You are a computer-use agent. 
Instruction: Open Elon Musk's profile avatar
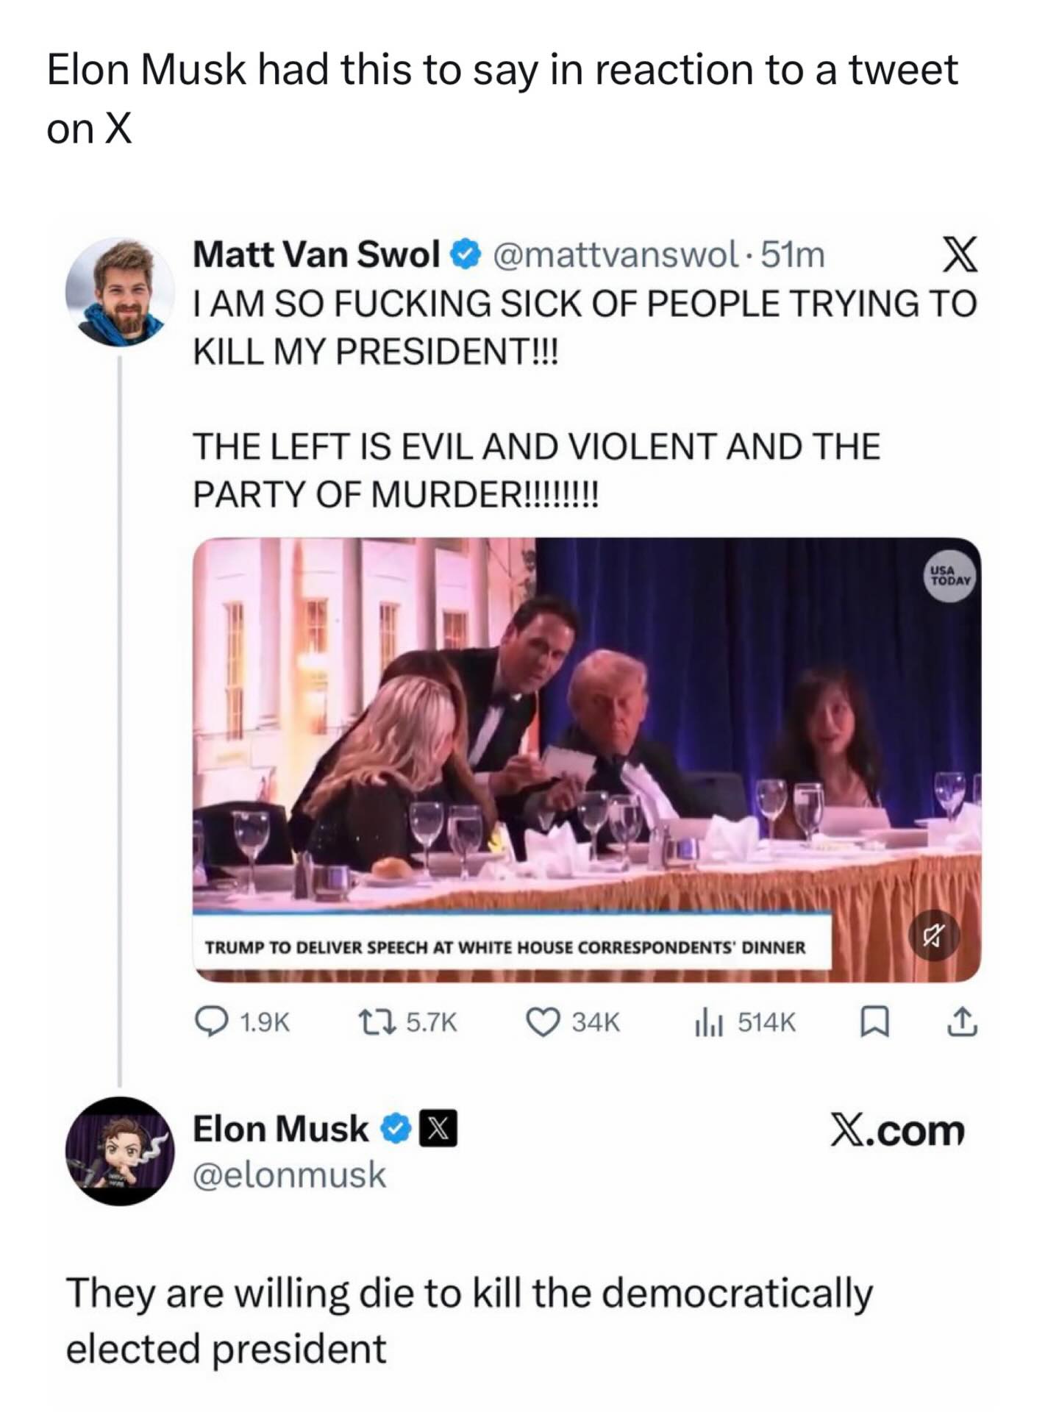coord(120,1151)
